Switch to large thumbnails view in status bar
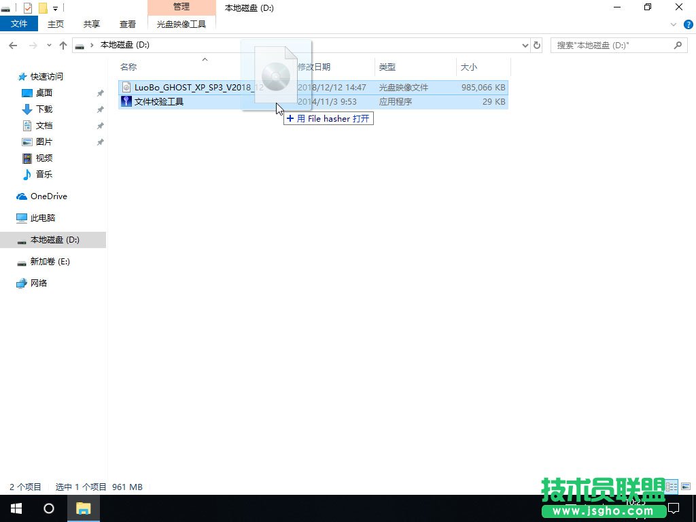 [x=686, y=485]
